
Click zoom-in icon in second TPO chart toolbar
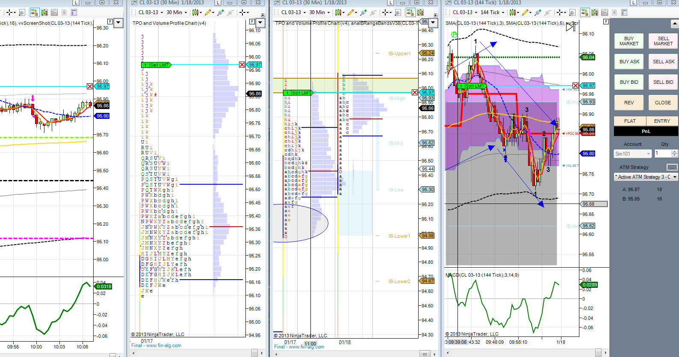[363, 12]
